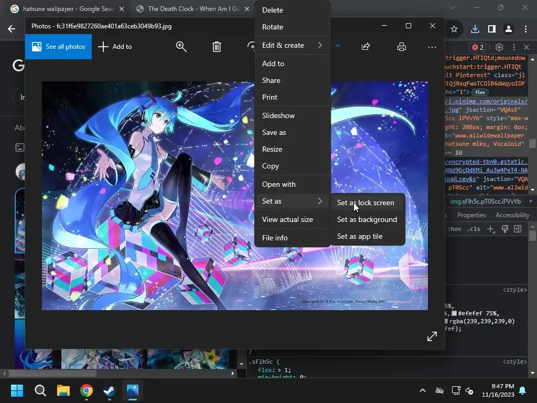Select View actual size menu entry

[x=293, y=219]
